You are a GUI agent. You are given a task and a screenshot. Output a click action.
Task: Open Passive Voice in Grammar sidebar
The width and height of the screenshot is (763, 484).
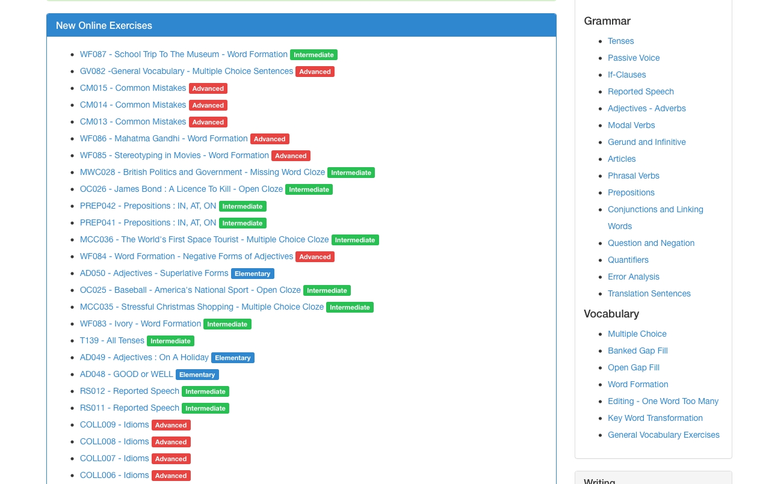pos(634,58)
